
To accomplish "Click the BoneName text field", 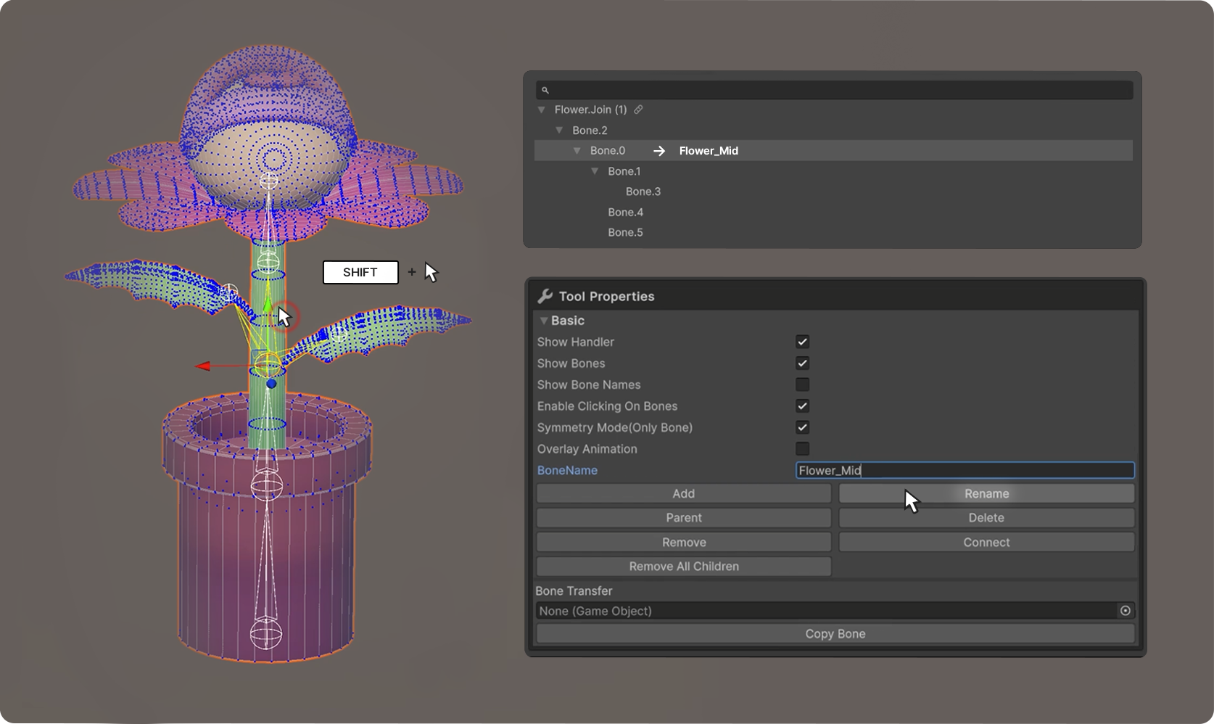I will (965, 470).
